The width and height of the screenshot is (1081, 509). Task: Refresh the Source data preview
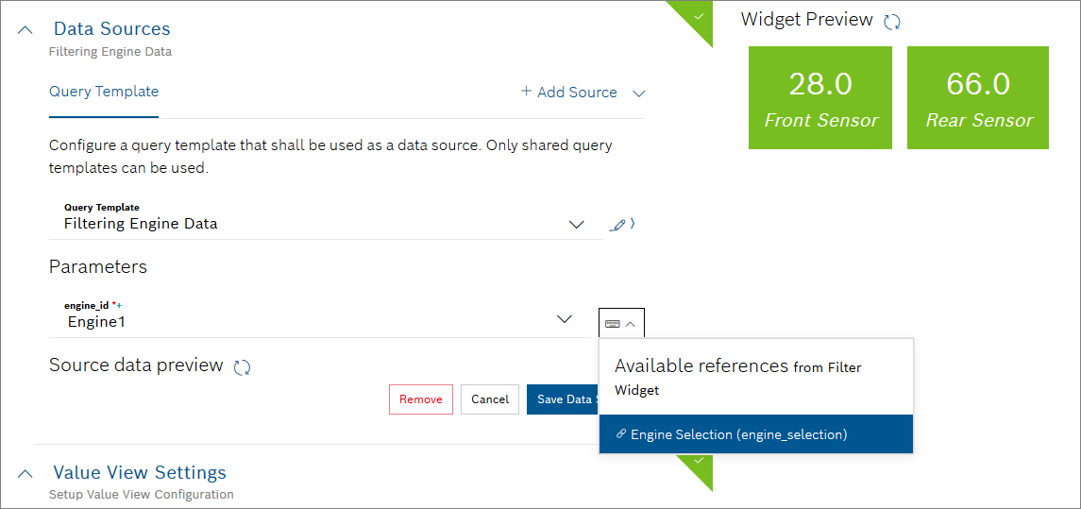[x=242, y=367]
